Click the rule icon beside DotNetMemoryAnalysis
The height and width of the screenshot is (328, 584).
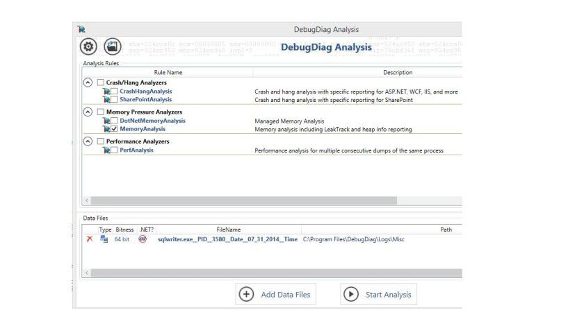106,121
